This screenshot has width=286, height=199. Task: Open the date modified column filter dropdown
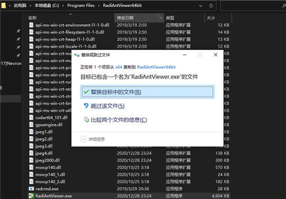pyautogui.click(x=161, y=18)
